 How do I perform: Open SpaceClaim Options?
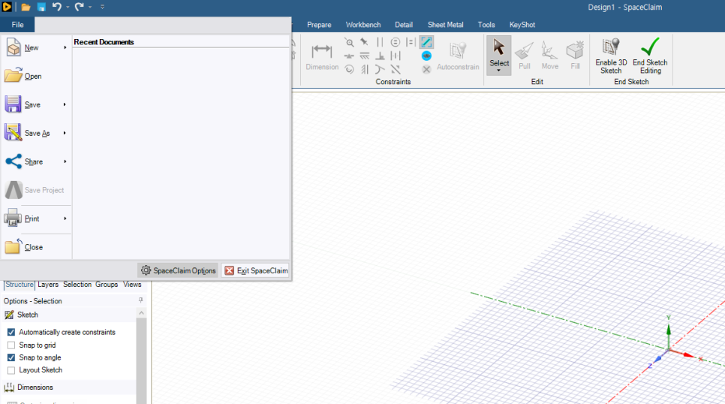[178, 270]
